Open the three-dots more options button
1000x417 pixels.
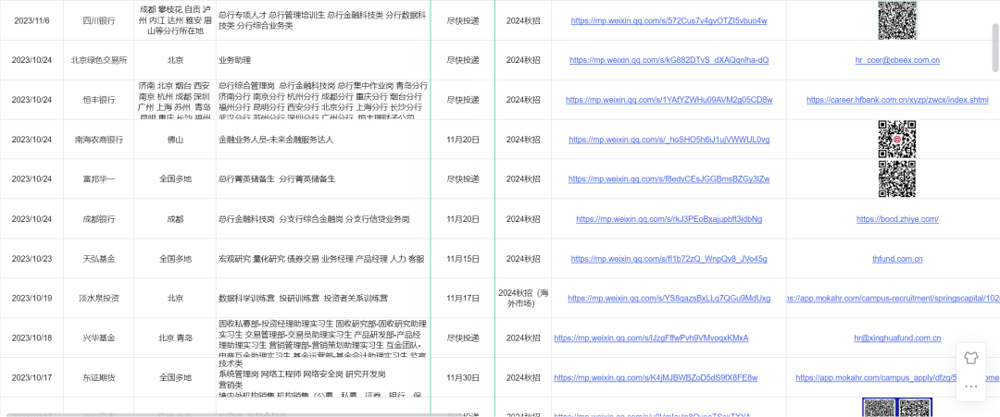click(x=971, y=386)
